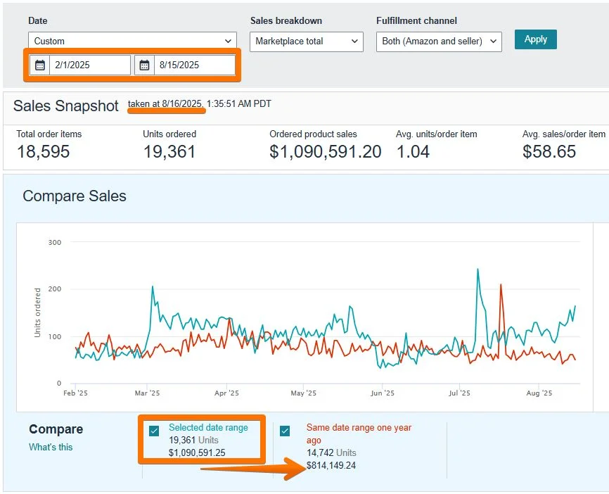This screenshot has width=609, height=494.
Task: Click the Jul '25 axis label on the chart
Action: 460,393
